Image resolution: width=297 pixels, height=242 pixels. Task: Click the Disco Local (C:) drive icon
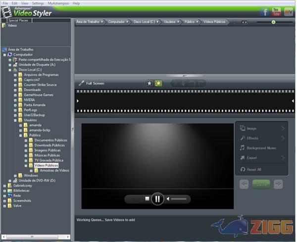pos(15,70)
